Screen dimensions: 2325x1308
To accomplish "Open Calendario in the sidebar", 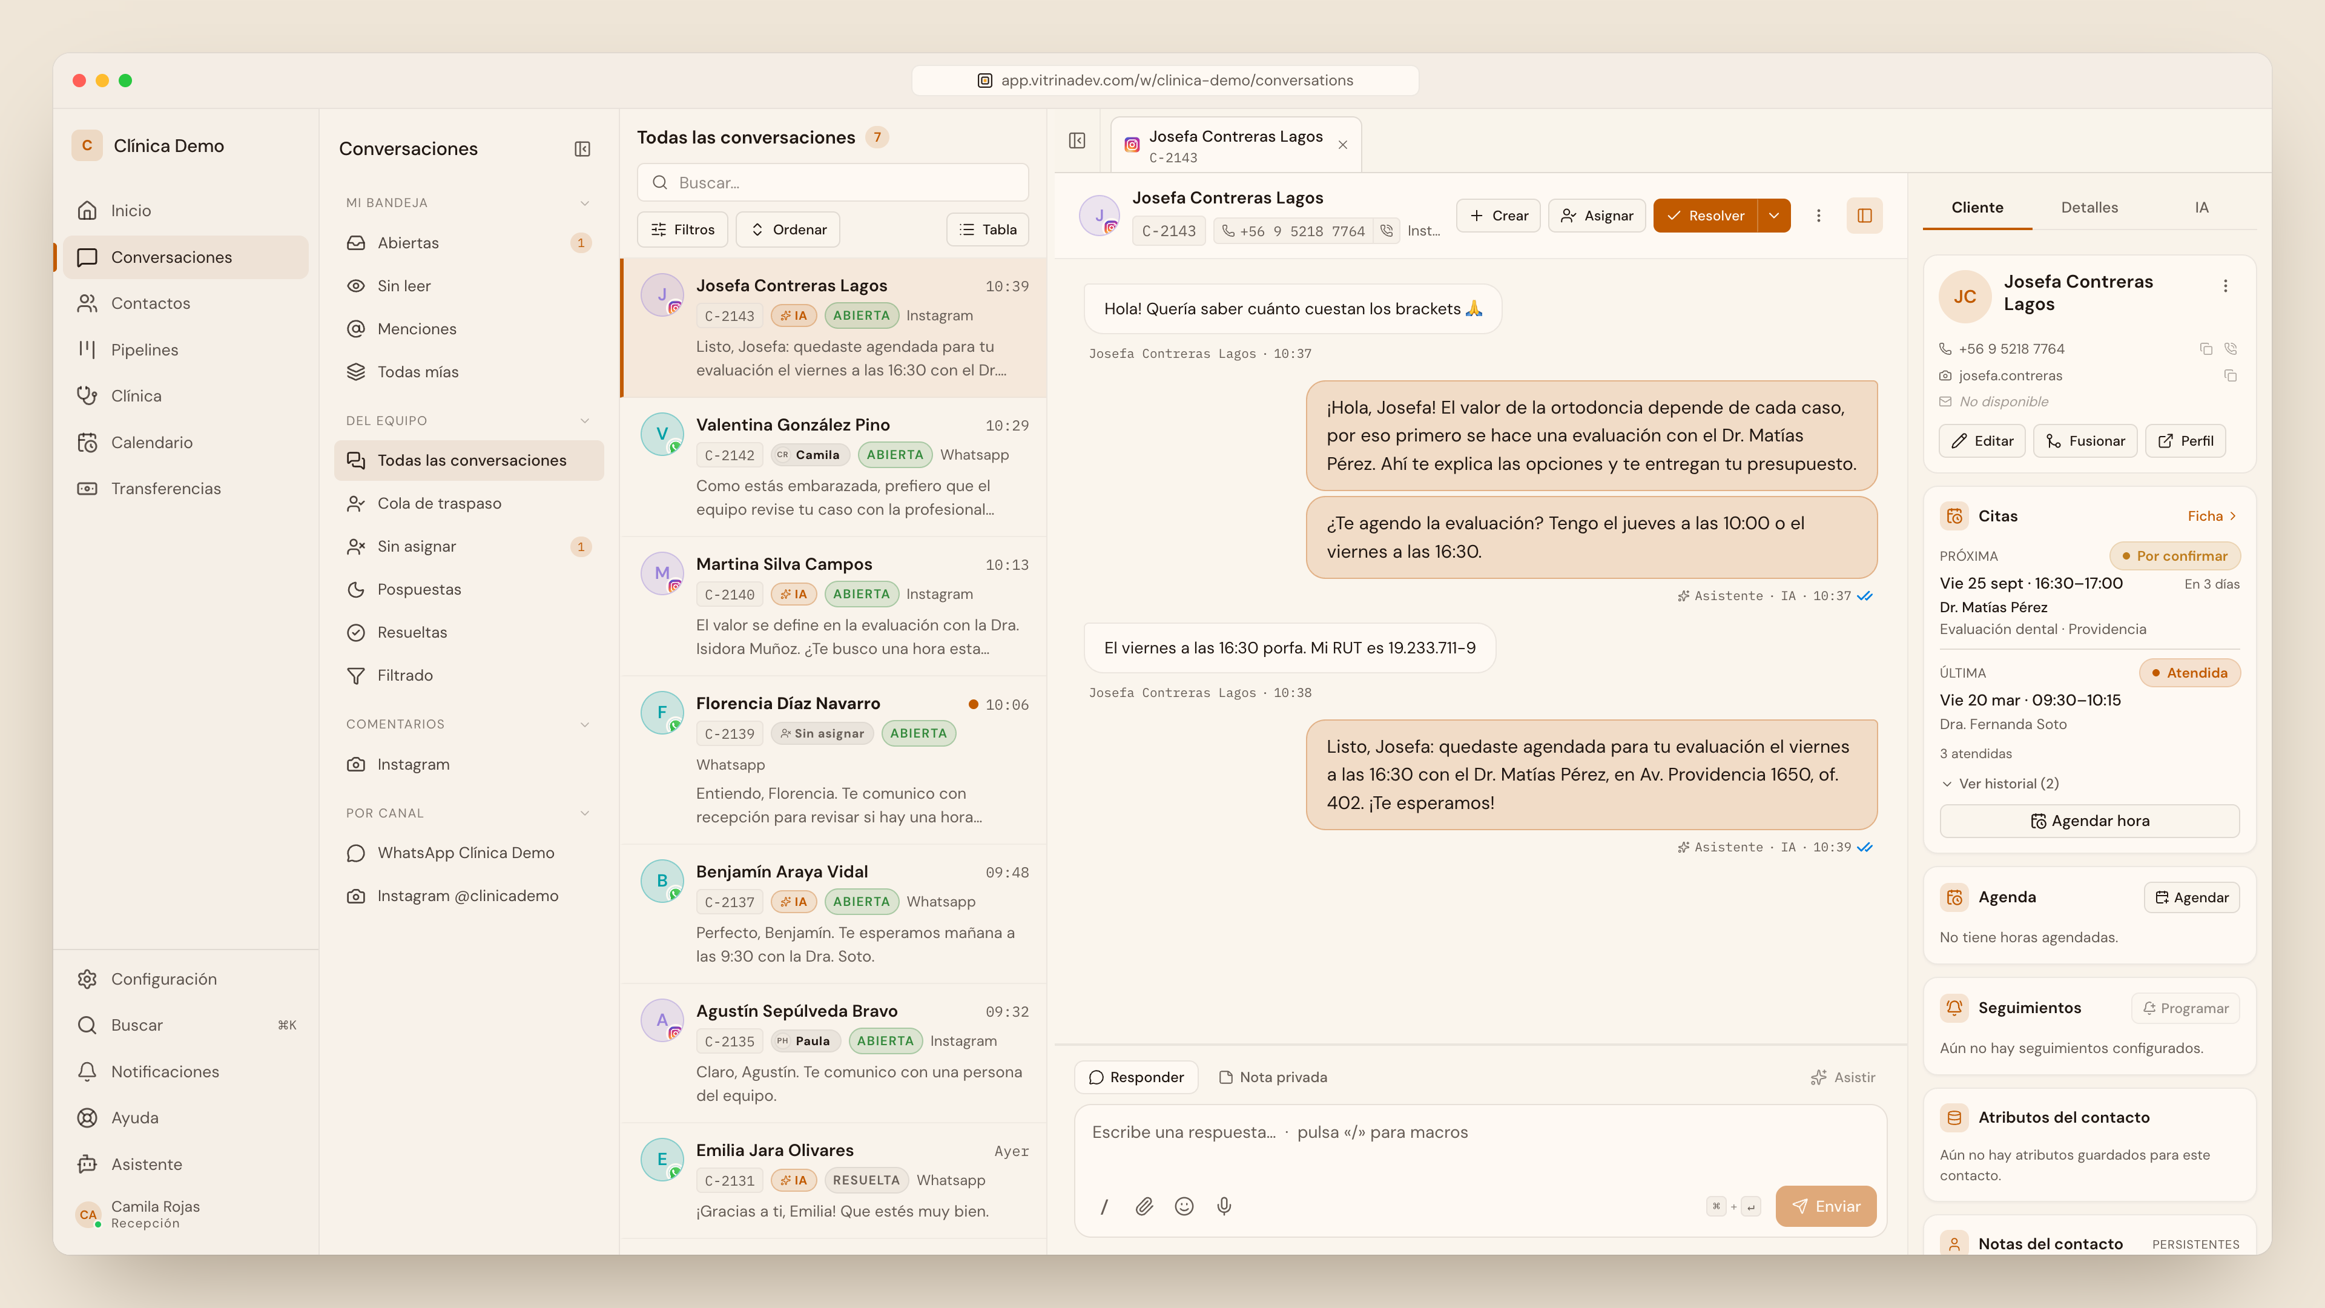I will click(x=185, y=442).
